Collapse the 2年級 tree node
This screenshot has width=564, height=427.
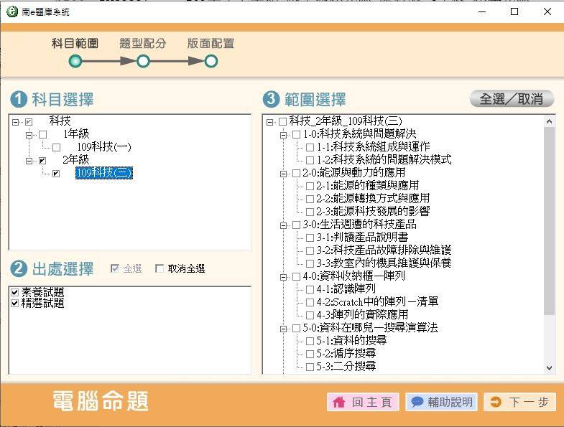click(29, 161)
